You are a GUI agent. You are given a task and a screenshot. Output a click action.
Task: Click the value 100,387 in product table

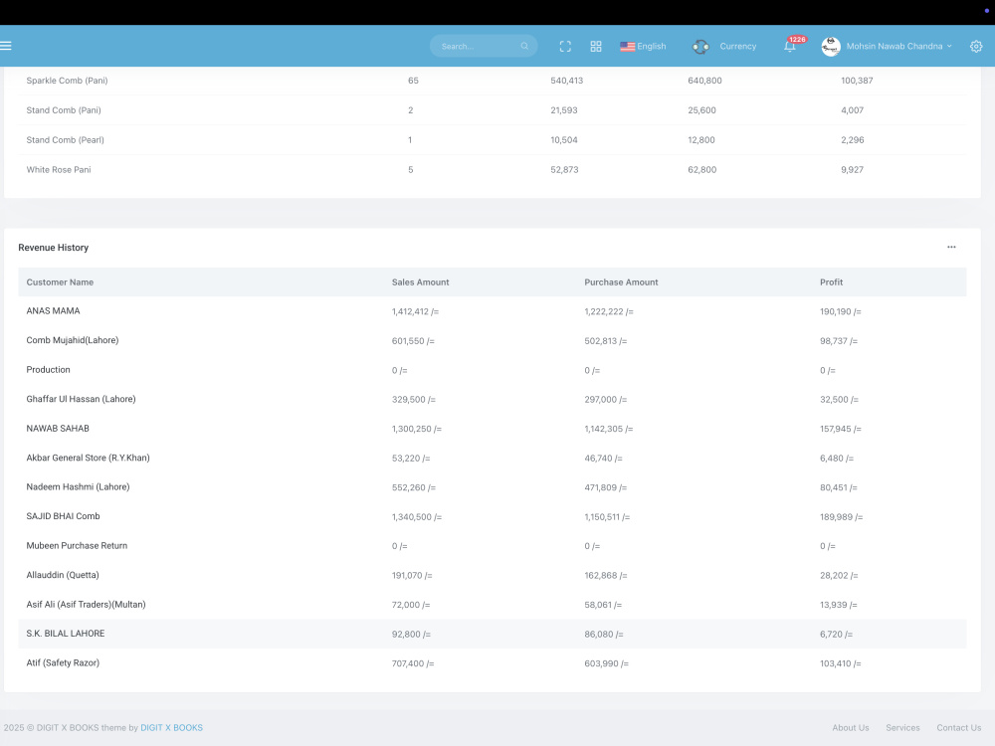tap(857, 81)
